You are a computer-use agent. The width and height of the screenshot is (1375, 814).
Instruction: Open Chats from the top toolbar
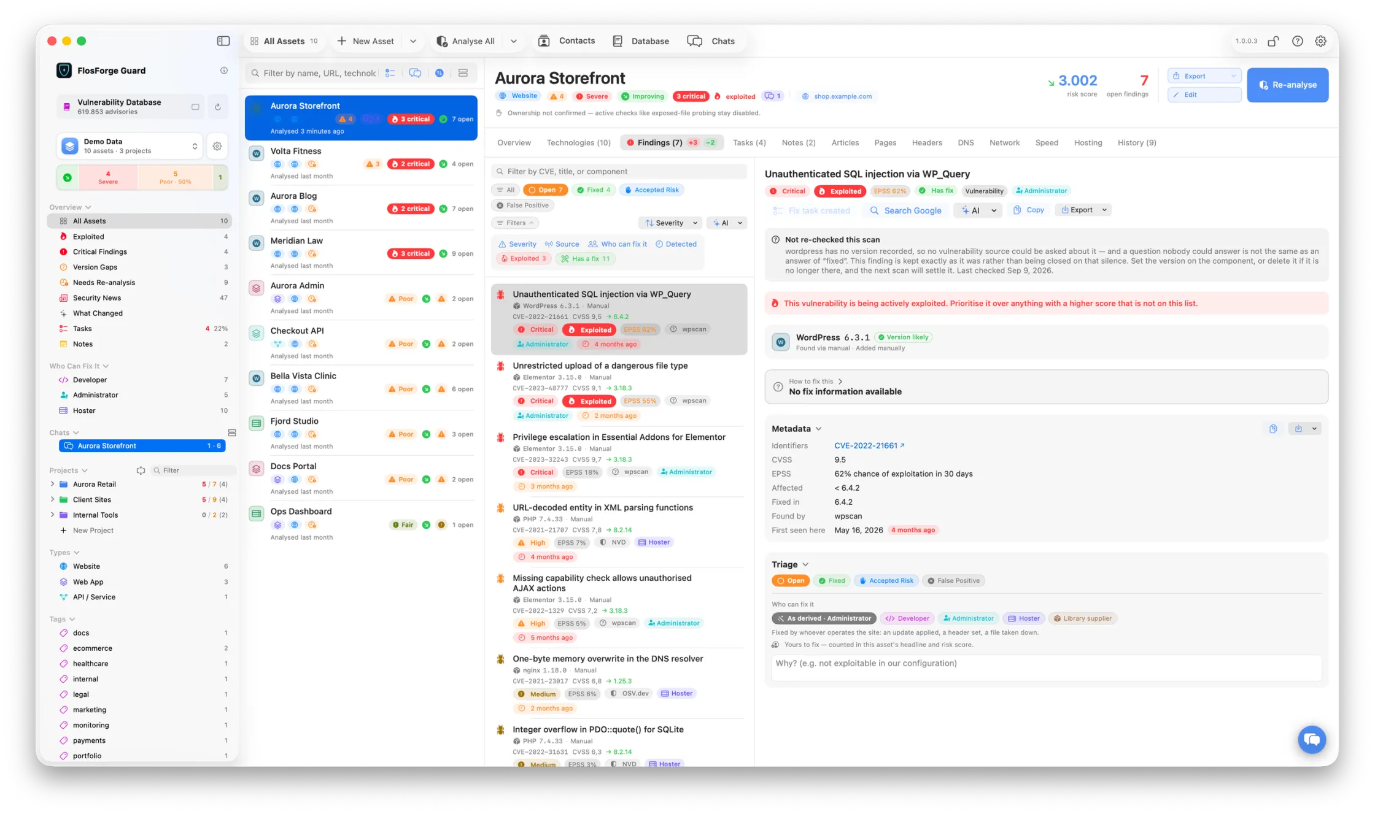(x=711, y=41)
